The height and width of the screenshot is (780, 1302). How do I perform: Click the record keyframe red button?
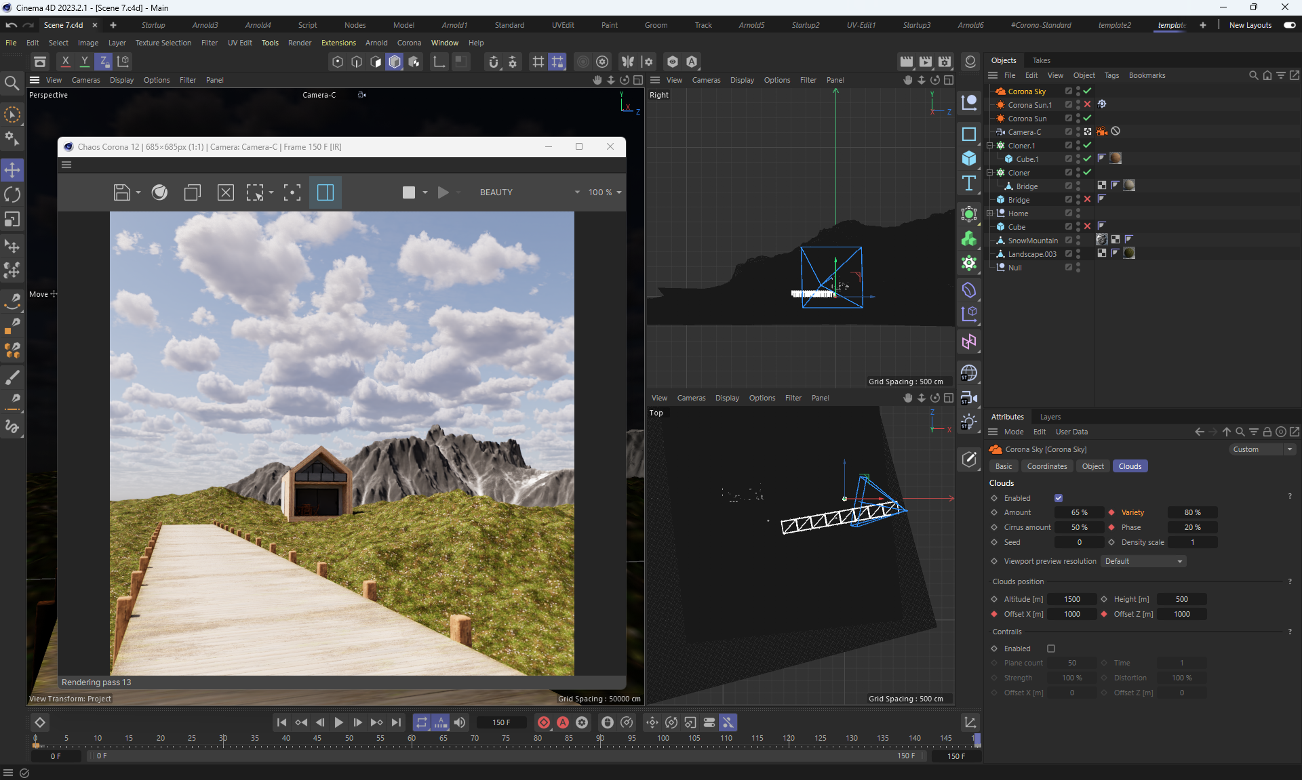(x=543, y=722)
